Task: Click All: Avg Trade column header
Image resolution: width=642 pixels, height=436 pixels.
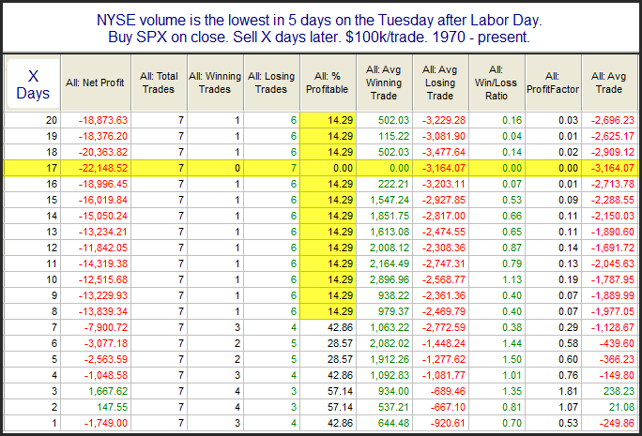Action: [609, 83]
